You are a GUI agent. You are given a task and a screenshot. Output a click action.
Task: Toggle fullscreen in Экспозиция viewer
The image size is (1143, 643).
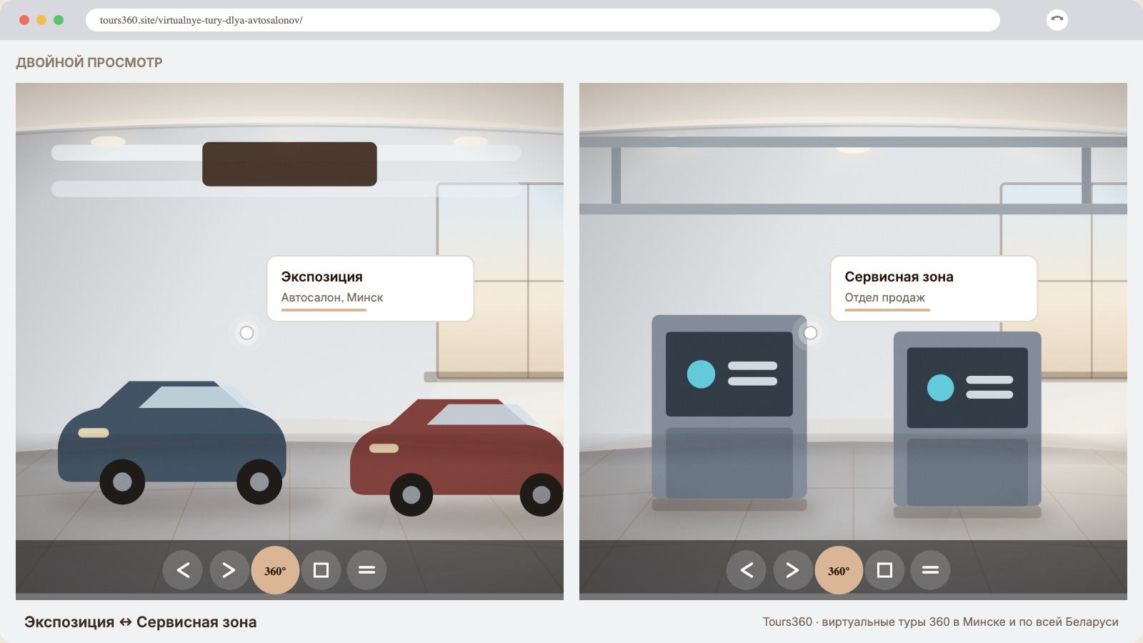coord(321,570)
